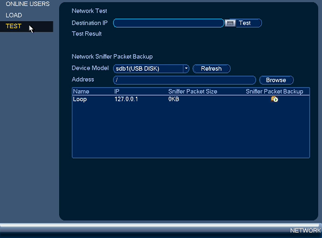This screenshot has width=322, height=238.
Task: Start the network Test button
Action: pyautogui.click(x=249, y=23)
